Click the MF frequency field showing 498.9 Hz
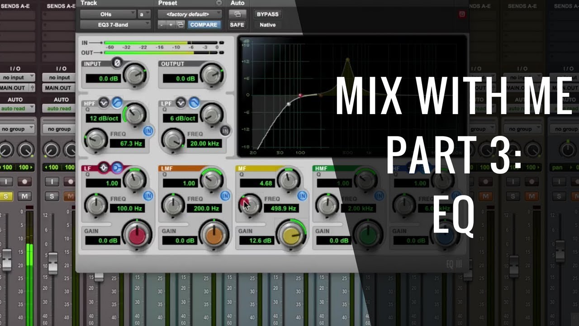Viewport: 579px width, 326px height. (280, 208)
